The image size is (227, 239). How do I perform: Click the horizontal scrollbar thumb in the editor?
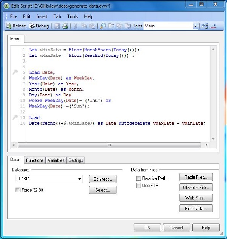(109, 145)
